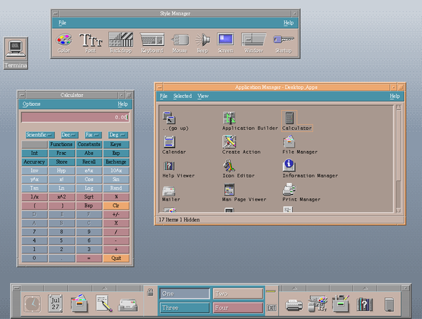Toggle the Hyp key in Calculator

tap(61, 171)
